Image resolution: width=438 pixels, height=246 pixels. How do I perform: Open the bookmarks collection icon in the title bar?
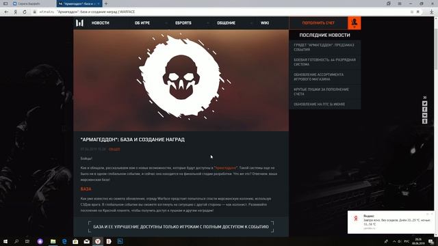[388, 3]
